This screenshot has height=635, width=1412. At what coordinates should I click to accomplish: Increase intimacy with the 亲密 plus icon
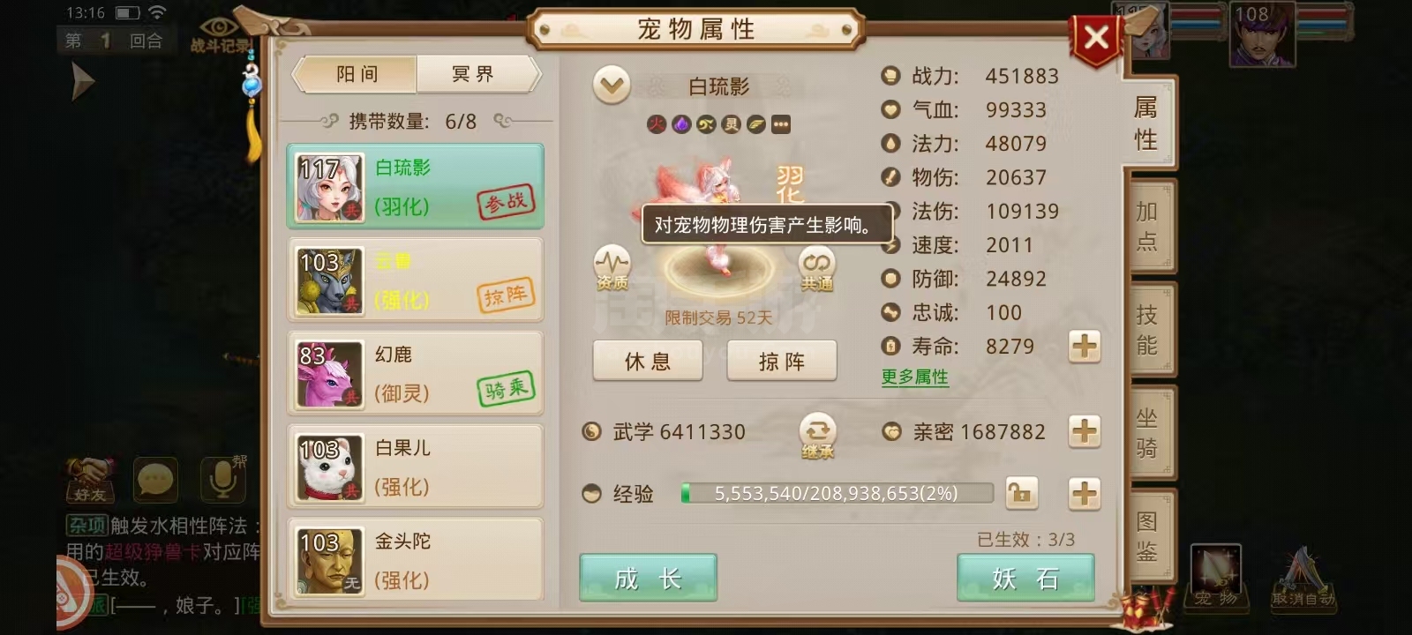[x=1085, y=431]
